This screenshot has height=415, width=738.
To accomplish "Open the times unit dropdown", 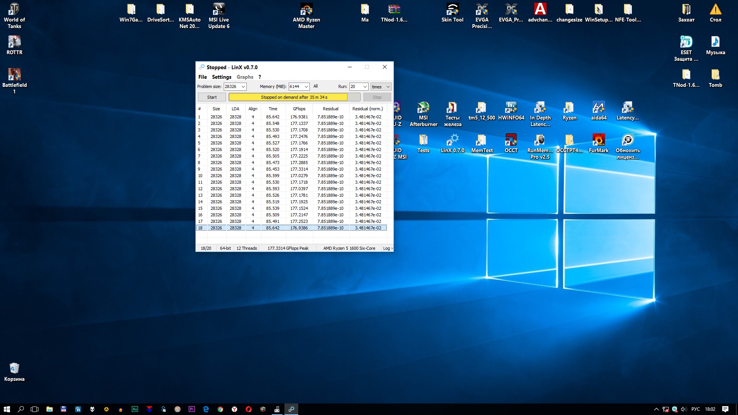I will [x=388, y=87].
